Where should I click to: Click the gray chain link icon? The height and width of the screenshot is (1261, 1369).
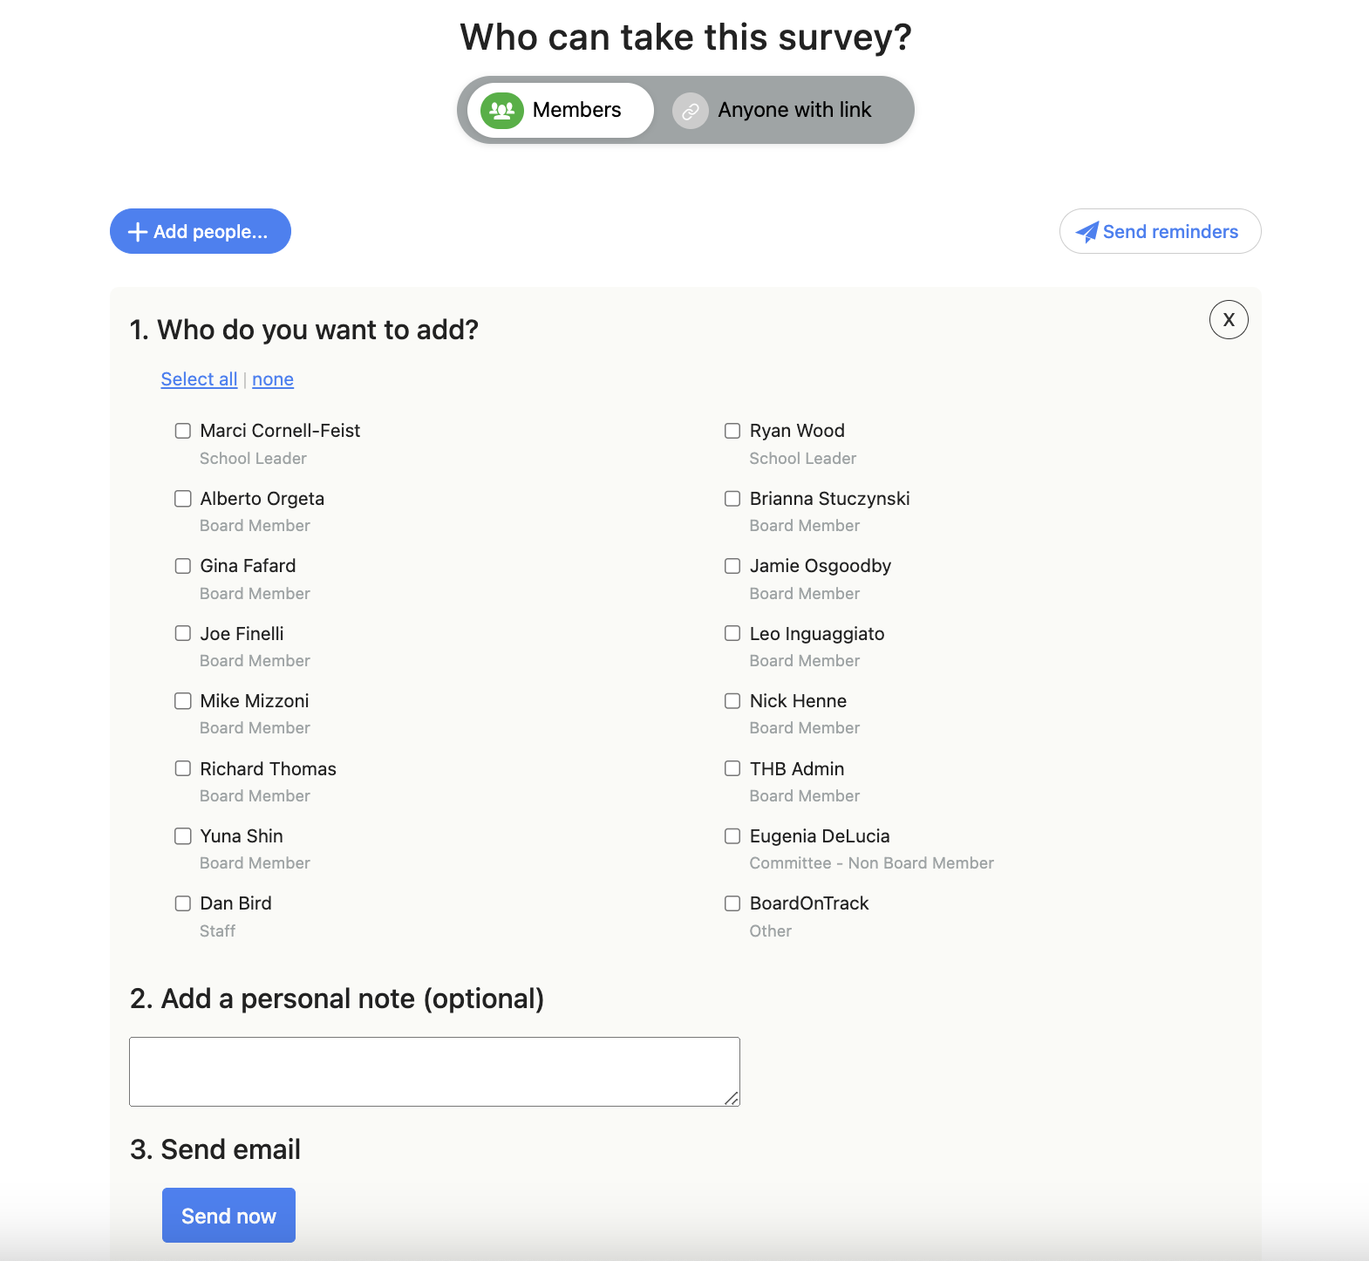click(691, 111)
